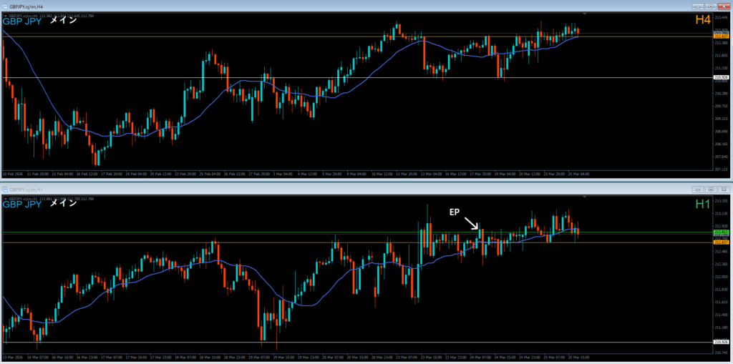Viewport: 733px width, 364px height.
Task: Click the chart shift triangle marker on H1 chart
Action: (x=584, y=197)
